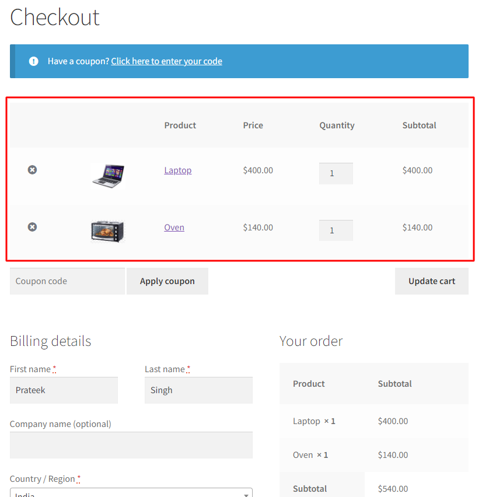Select the Laptop price $400.00 in cart table
This screenshot has width=482, height=497.
pos(258,170)
